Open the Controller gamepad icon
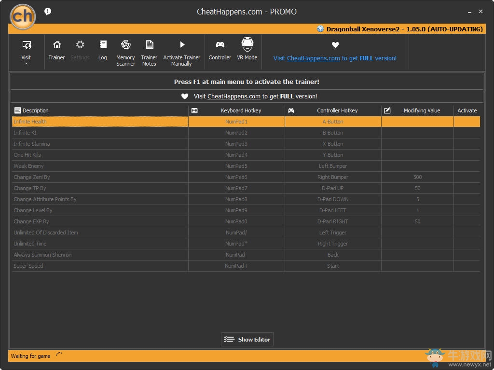Viewport: 494px width, 370px height. pos(220,45)
